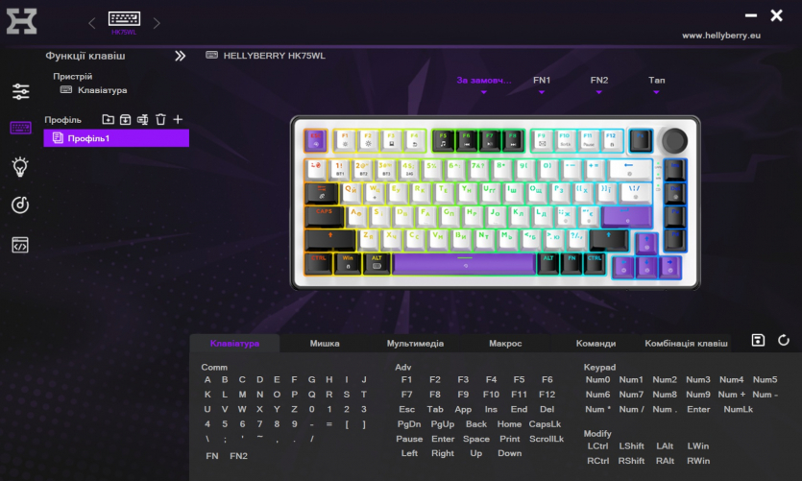Reset key assignments with the refresh icon
Screen dimensions: 802x481
coord(784,341)
